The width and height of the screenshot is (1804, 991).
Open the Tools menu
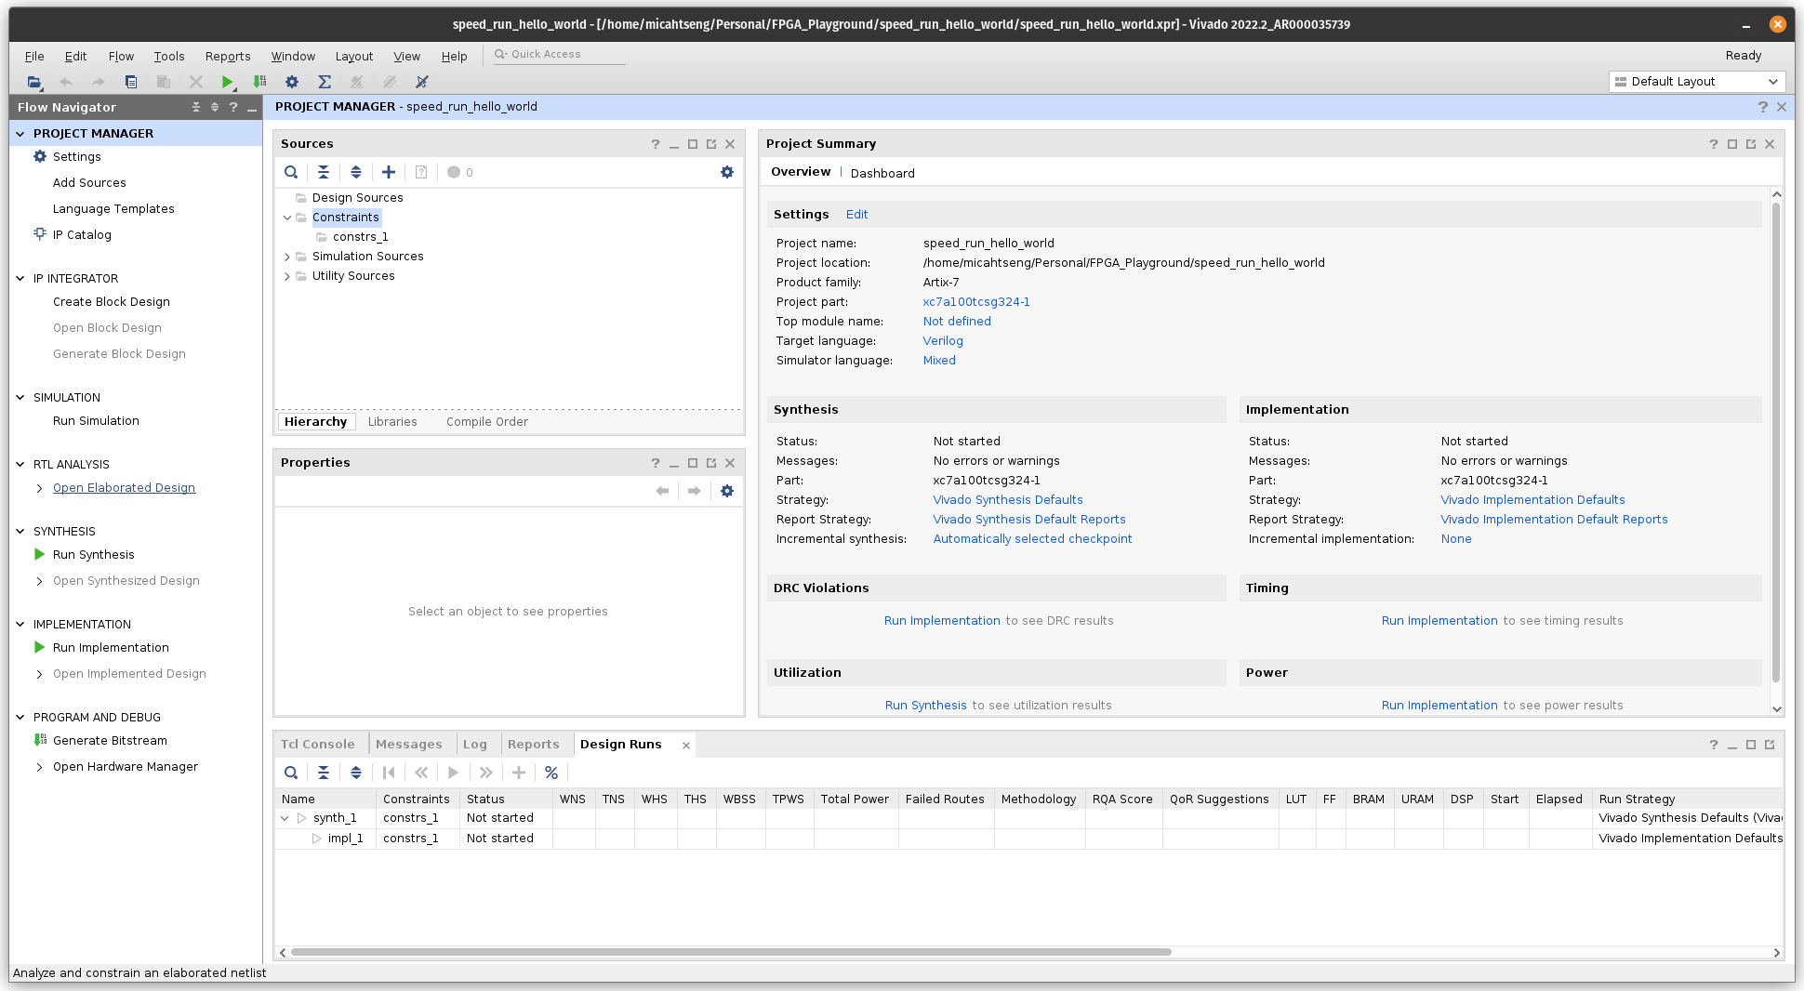click(169, 56)
